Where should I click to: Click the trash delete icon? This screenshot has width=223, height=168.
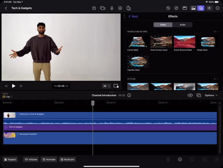tap(168, 159)
